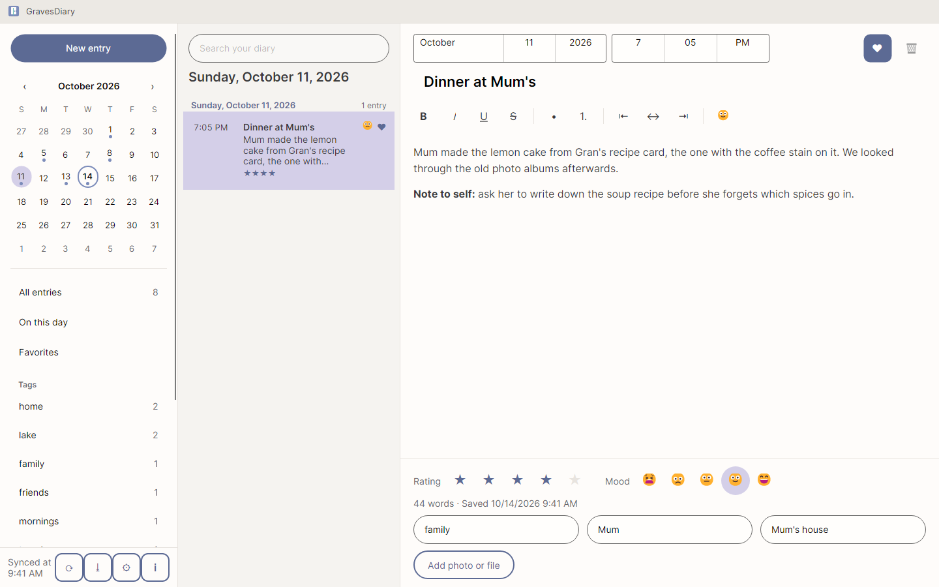Open the Favorites view
939x587 pixels.
pos(89,352)
